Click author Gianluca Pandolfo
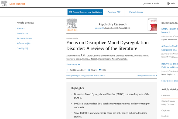 (124, 55)
